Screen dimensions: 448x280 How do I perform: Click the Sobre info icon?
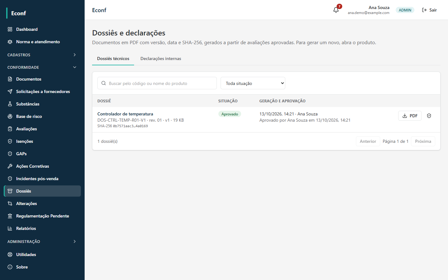[10, 267]
